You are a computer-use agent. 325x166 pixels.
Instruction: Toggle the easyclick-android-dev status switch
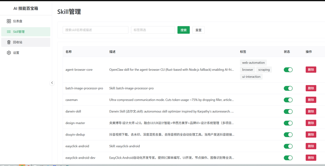(288, 158)
